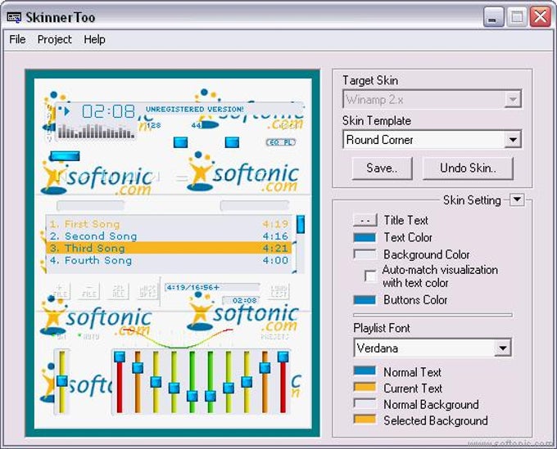Click the UNREGISTERED VERSION! scrolling title text
This screenshot has width=557, height=449.
click(195, 110)
